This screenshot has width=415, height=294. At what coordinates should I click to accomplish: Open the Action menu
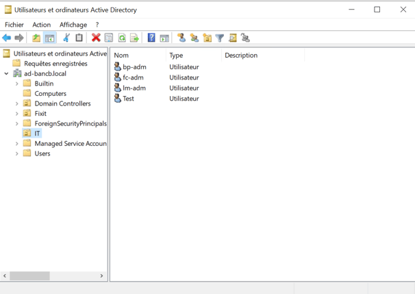point(42,25)
